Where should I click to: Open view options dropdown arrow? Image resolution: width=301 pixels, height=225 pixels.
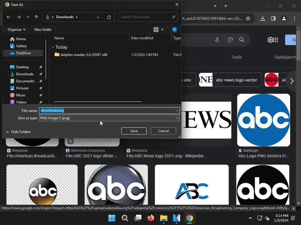162,30
